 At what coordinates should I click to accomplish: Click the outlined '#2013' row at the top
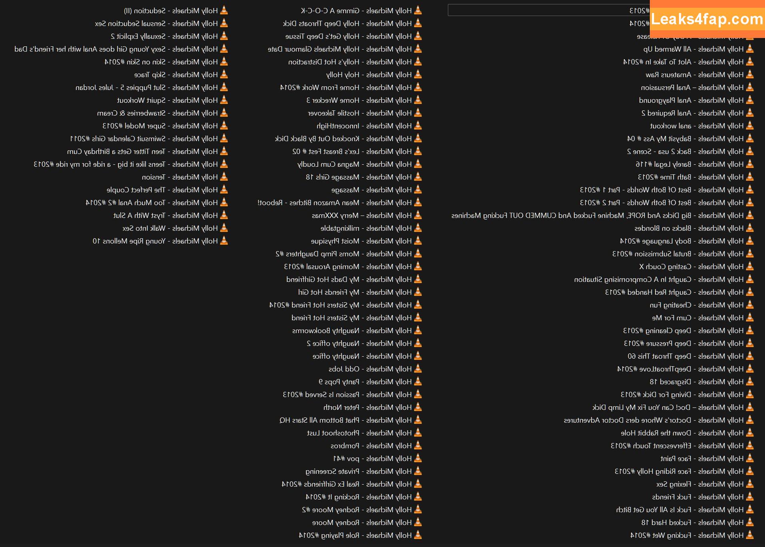(549, 10)
